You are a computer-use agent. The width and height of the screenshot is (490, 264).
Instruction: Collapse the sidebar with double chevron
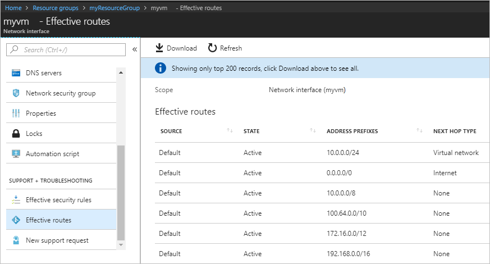pyautogui.click(x=135, y=50)
